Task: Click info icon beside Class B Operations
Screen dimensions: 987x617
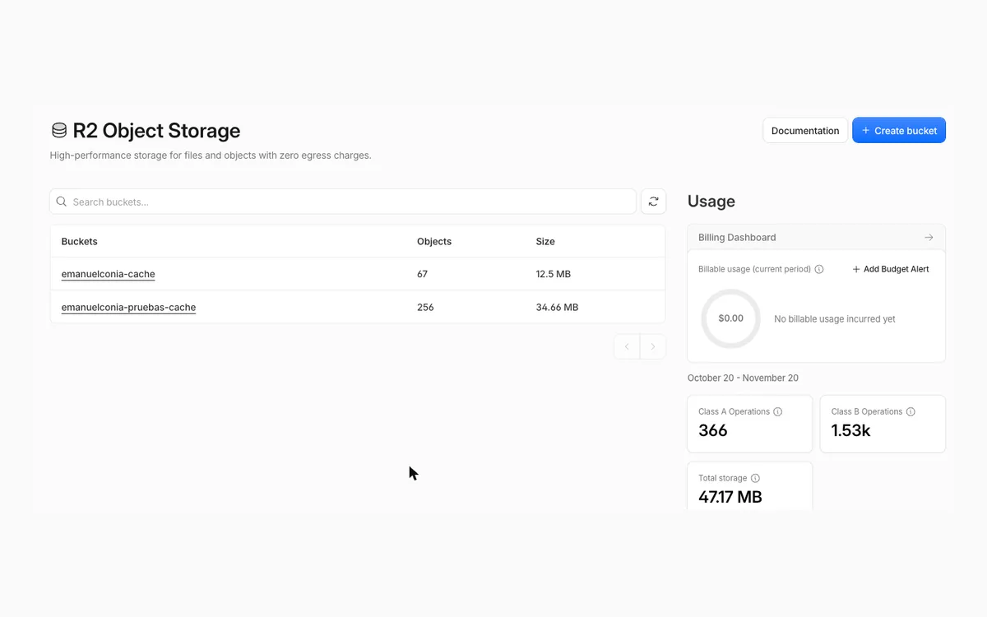Action: point(911,411)
